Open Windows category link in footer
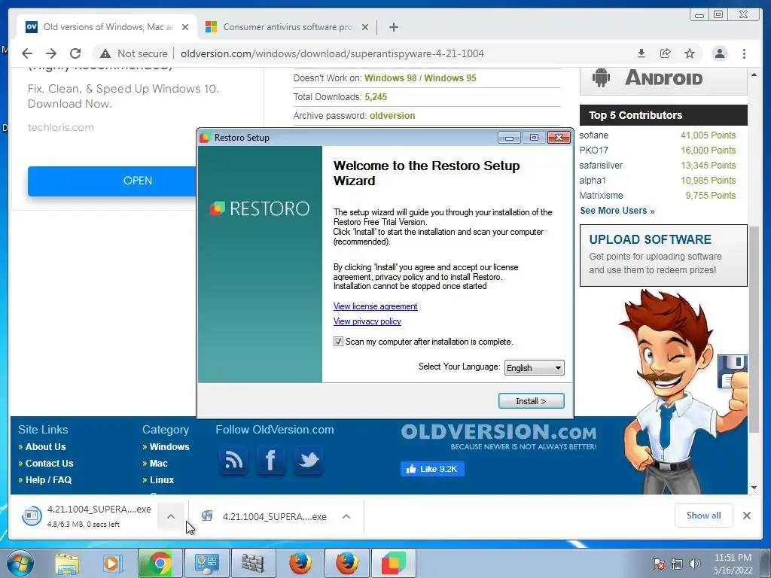The width and height of the screenshot is (771, 578). tap(169, 447)
